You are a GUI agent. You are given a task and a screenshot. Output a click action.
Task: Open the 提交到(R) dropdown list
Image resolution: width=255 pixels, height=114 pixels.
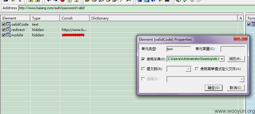click(x=188, y=69)
